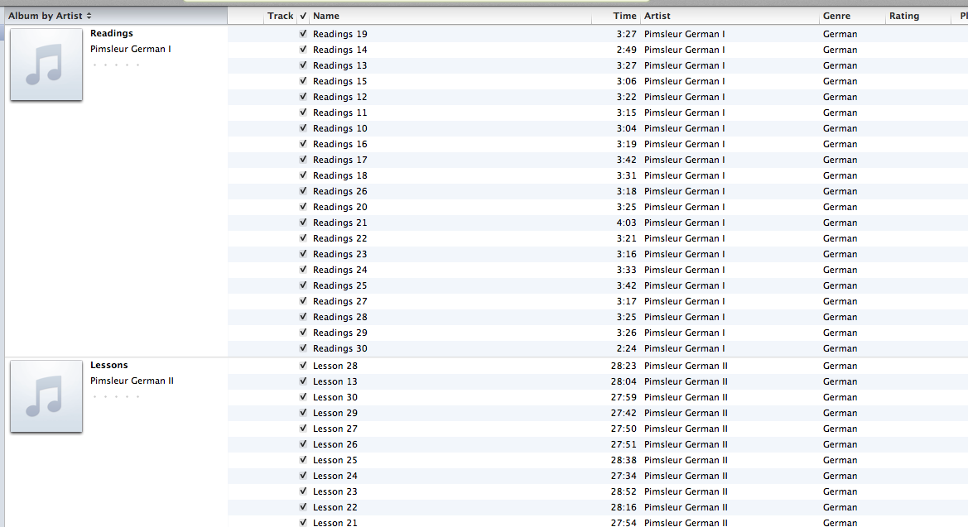The image size is (968, 527).
Task: Select the Readings 25 track name
Action: point(340,285)
